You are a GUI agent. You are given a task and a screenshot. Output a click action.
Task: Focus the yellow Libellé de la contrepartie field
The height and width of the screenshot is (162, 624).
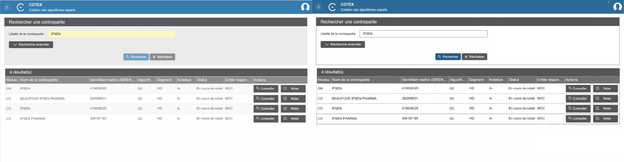(111, 34)
